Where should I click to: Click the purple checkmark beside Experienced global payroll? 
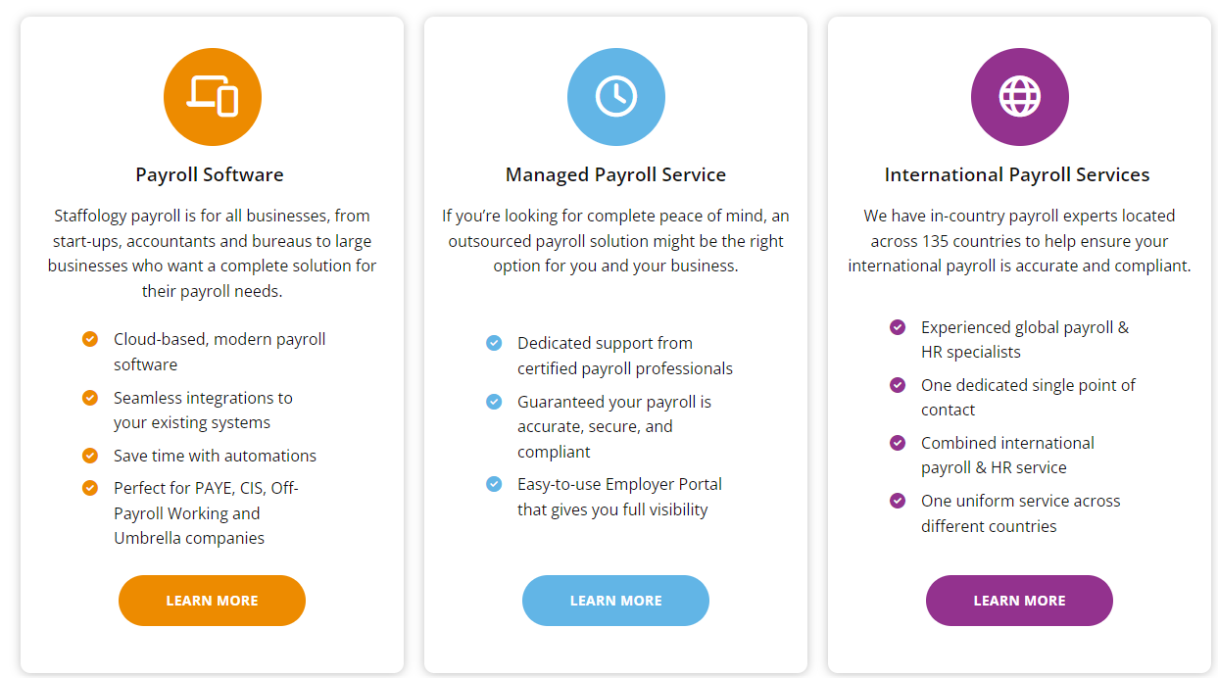(897, 327)
